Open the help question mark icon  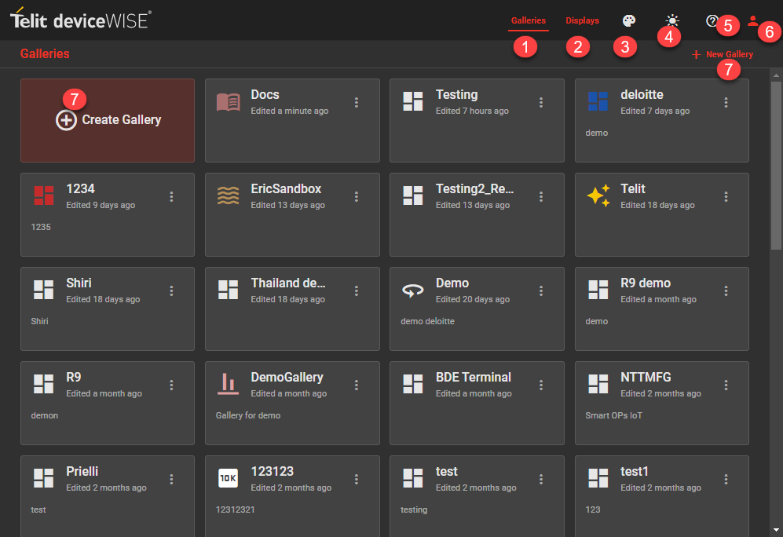(712, 20)
